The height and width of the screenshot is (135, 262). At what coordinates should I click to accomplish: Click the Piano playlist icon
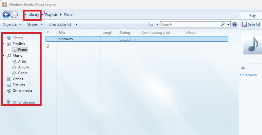coord(14,49)
